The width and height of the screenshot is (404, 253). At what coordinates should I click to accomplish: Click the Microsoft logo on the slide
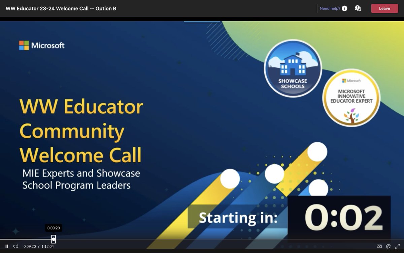42,45
